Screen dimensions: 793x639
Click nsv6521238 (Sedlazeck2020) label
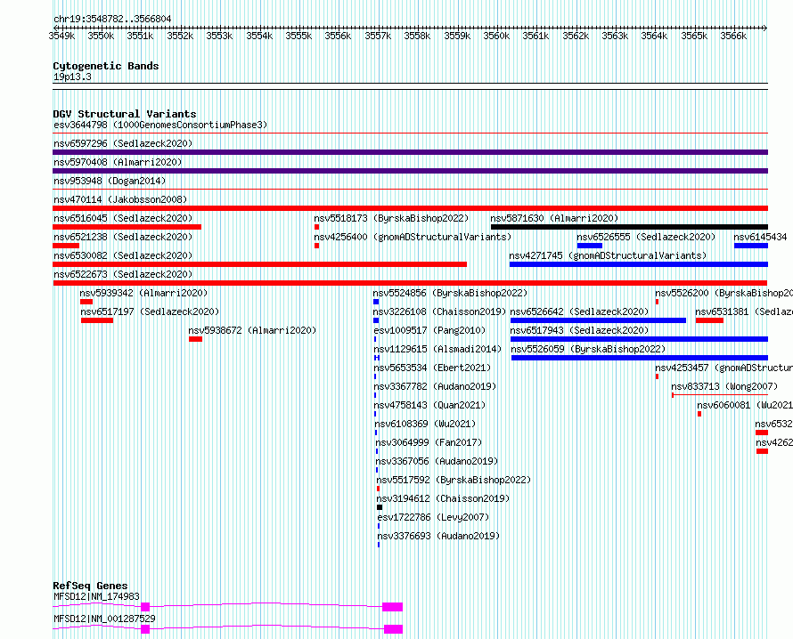pos(123,237)
